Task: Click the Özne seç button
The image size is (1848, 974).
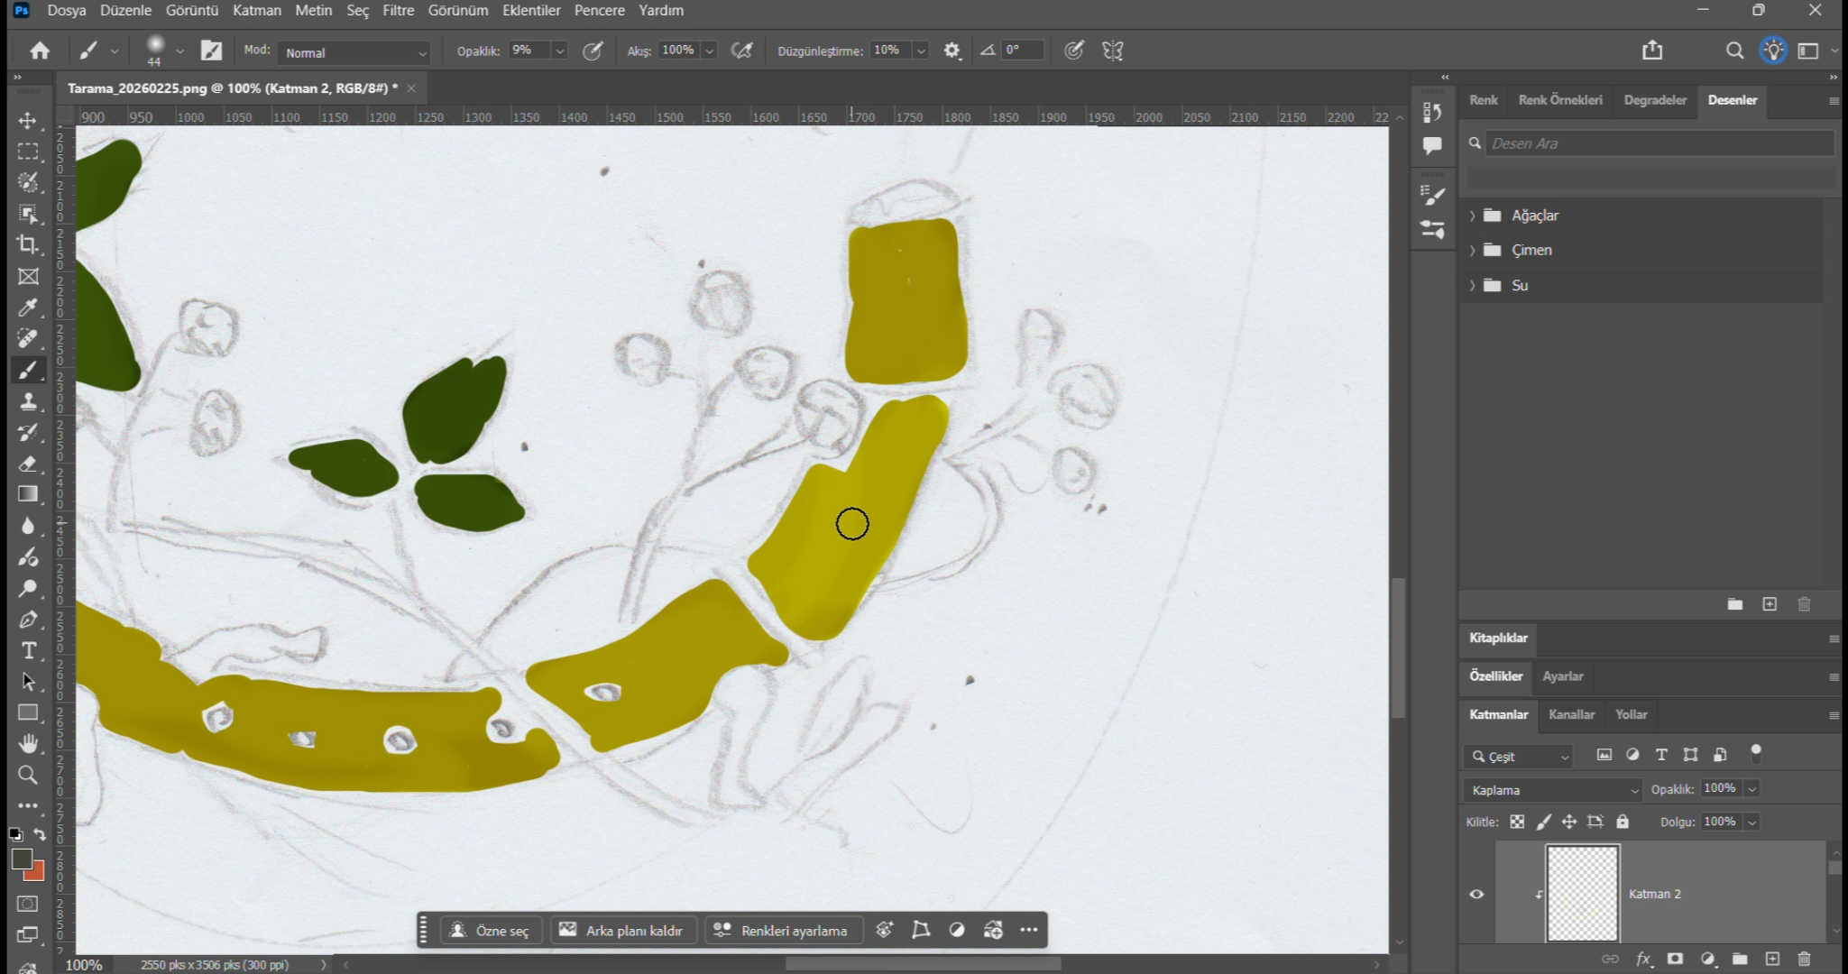Action: coord(492,930)
